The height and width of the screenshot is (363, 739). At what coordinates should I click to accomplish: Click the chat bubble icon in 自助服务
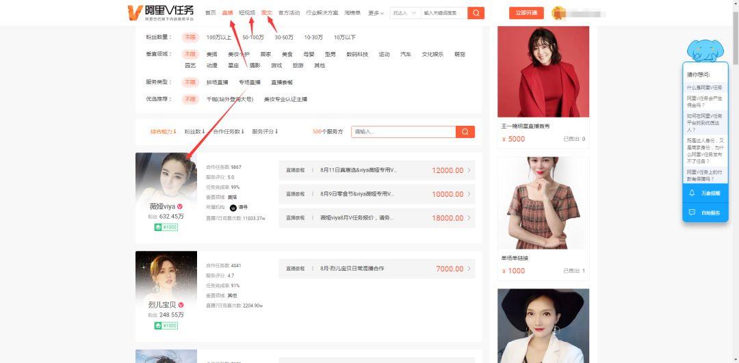692,213
